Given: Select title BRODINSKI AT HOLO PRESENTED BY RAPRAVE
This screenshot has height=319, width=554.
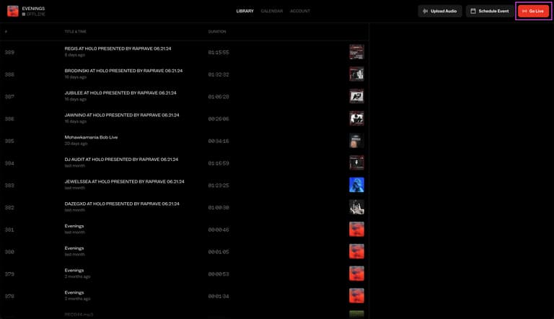Looking at the screenshot, I should (x=123, y=71).
